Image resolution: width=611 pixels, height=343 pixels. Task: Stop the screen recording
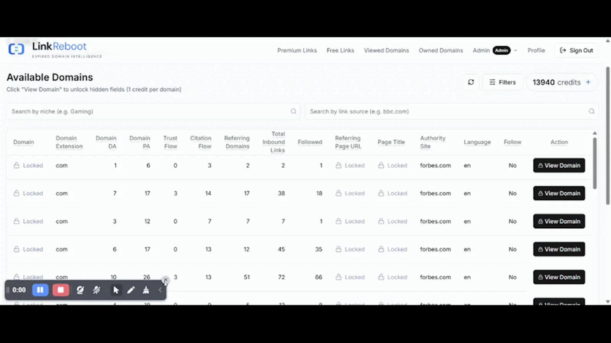tap(61, 290)
